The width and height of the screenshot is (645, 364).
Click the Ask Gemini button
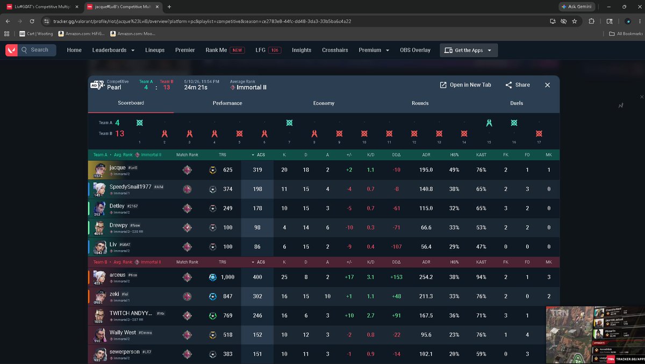pyautogui.click(x=577, y=7)
